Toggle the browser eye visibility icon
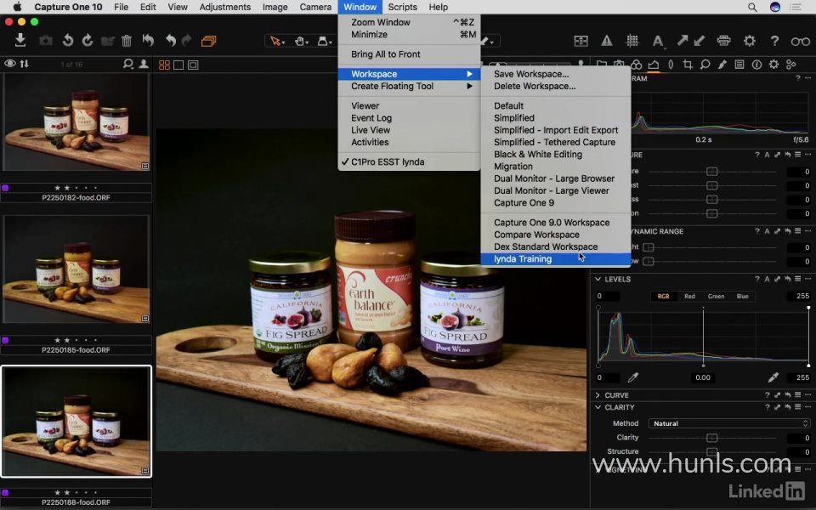This screenshot has width=816, height=510. coord(10,64)
